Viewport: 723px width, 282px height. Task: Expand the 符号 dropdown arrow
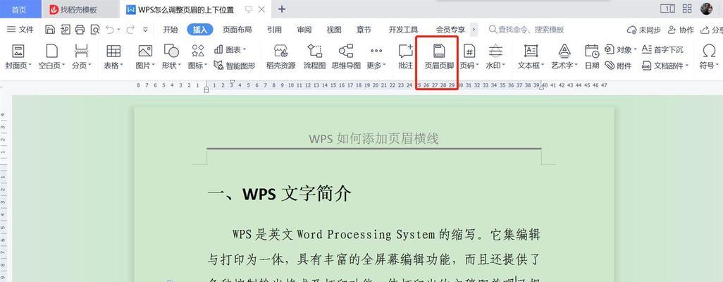[x=717, y=66]
